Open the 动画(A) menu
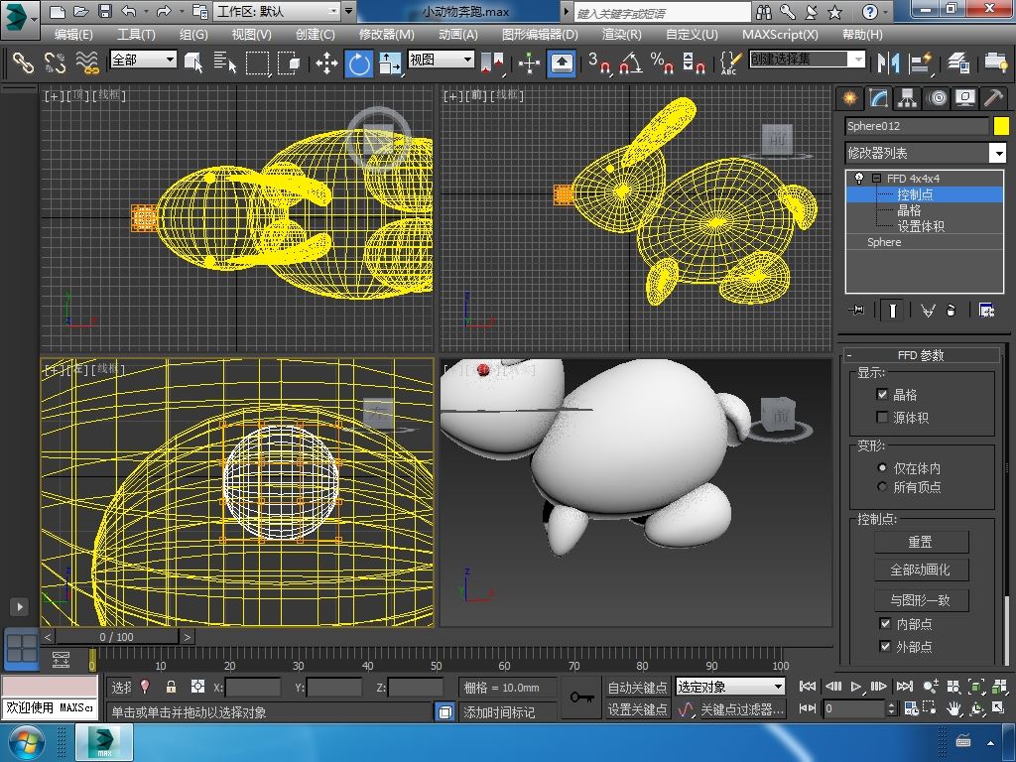 [457, 34]
